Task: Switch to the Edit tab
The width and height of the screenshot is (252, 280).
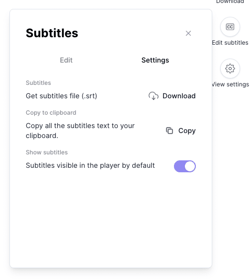Action: 66,60
